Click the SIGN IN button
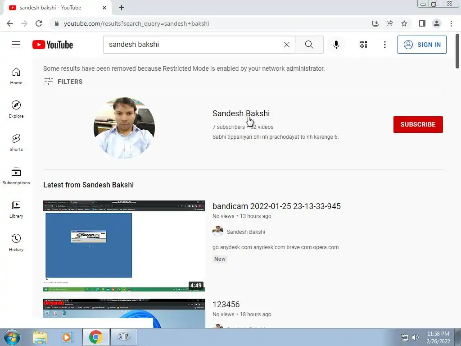 click(421, 45)
